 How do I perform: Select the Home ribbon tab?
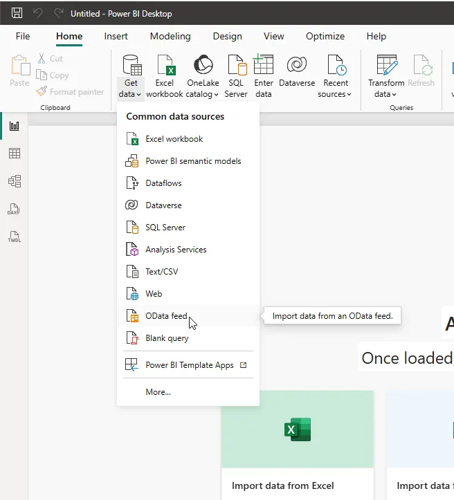[x=69, y=37]
